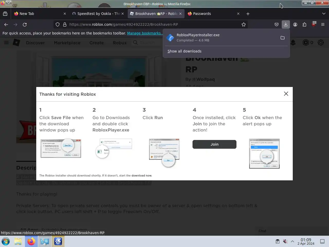Expand the list all tabs dropdown
Screen dimensions: 329x247
tap(324, 14)
